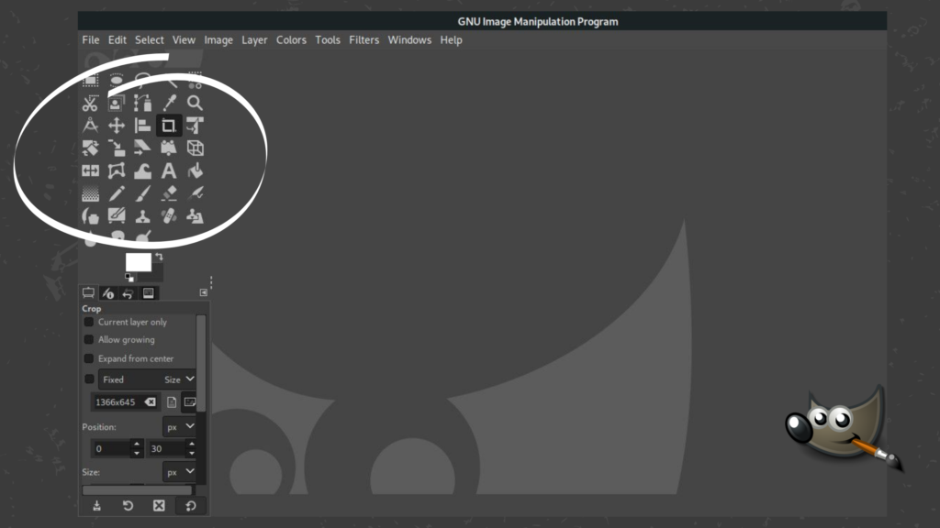Open the Fixed Size dropdown

tap(147, 379)
